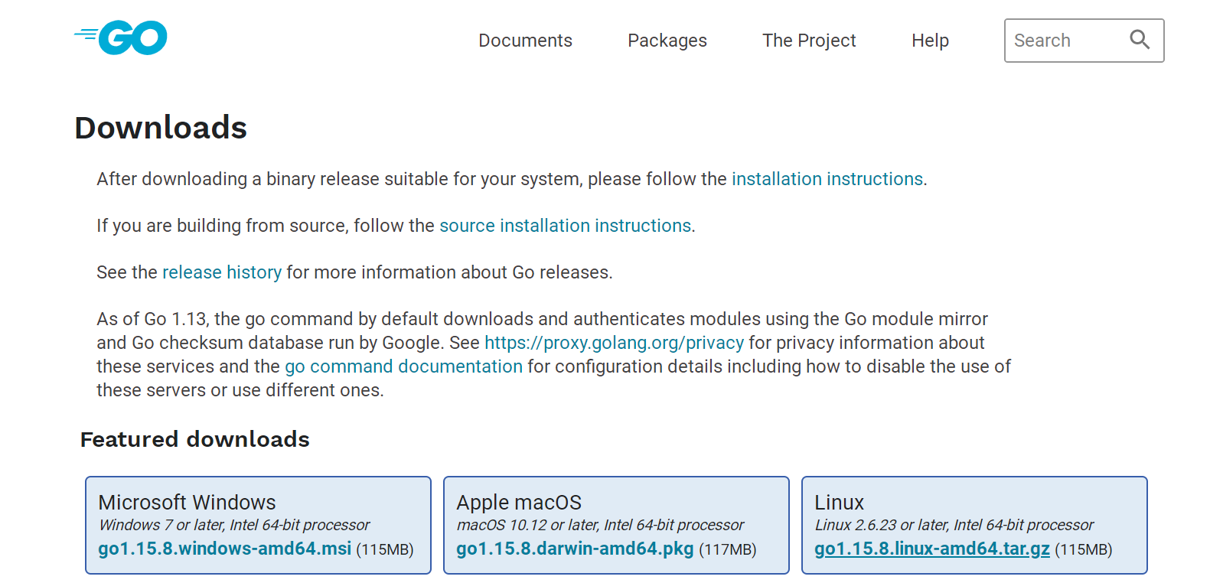Click the Apple macOS download card heading
Image resolution: width=1210 pixels, height=583 pixels.
click(x=519, y=502)
